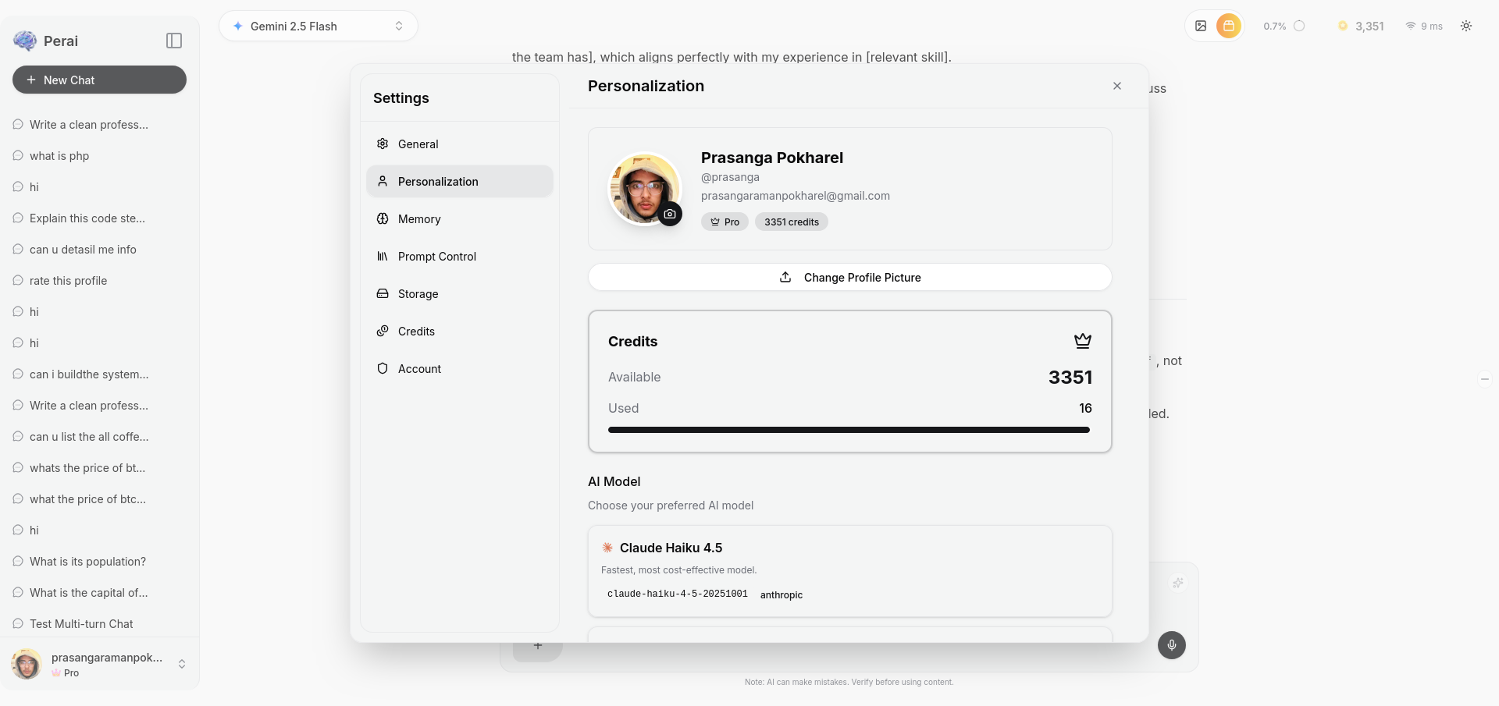
Task: Click the sparkle enhance icon in the message box
Action: (1178, 582)
